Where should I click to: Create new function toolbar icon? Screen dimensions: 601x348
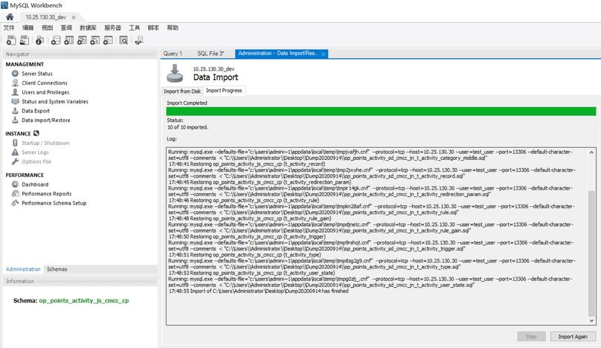(108, 40)
